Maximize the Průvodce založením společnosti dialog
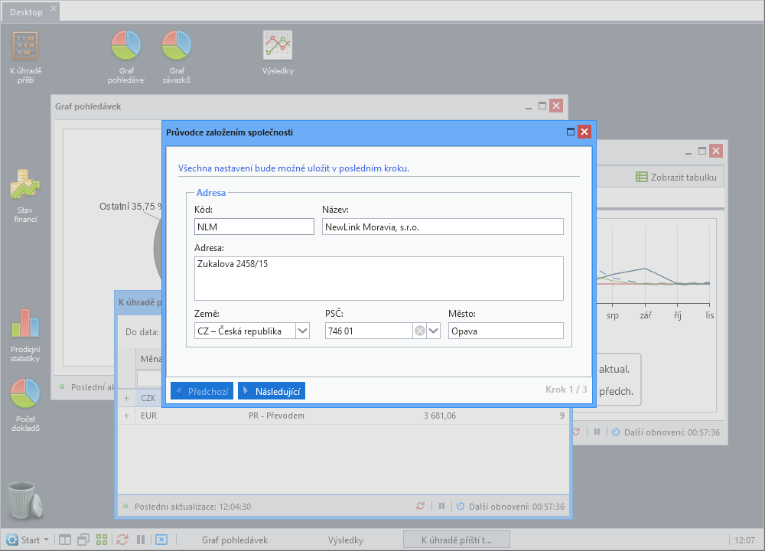This screenshot has width=765, height=551. pyautogui.click(x=571, y=132)
